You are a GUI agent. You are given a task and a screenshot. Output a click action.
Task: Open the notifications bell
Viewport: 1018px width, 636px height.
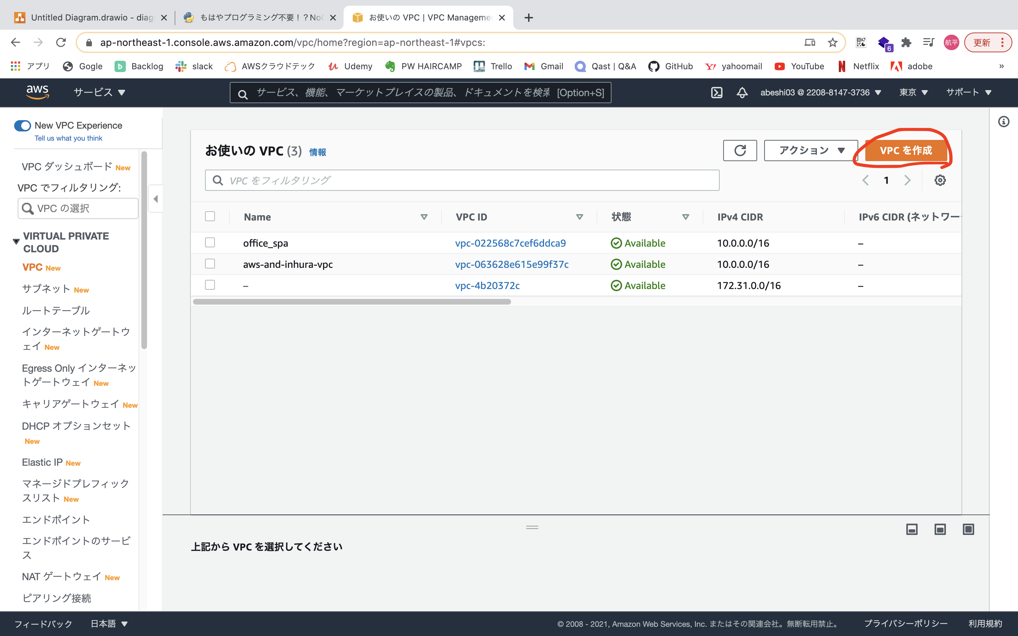(742, 93)
